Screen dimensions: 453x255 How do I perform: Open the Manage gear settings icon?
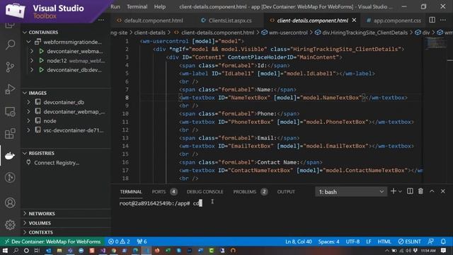click(11, 225)
